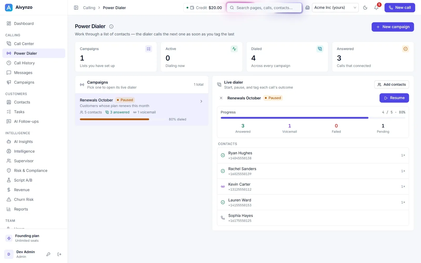Screen dimensions: 421x263
Task: Click the 80% dialed campaign progress bar
Action: coord(123,119)
